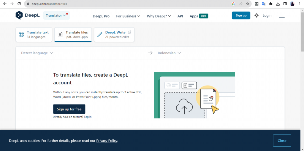Viewport: 304px width, 151px height.
Task: Open the Indonesian target language dropdown
Action: click(x=169, y=53)
